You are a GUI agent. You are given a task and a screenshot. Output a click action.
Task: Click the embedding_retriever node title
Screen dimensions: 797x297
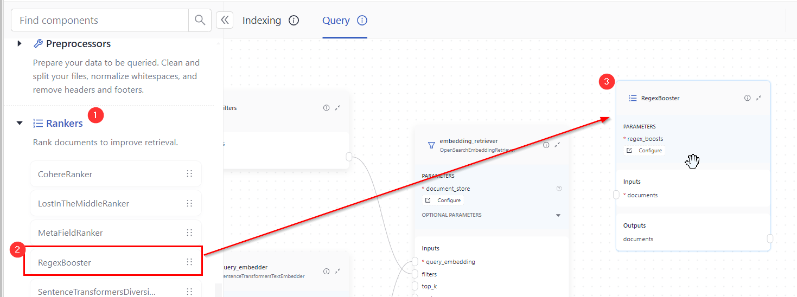tap(469, 141)
